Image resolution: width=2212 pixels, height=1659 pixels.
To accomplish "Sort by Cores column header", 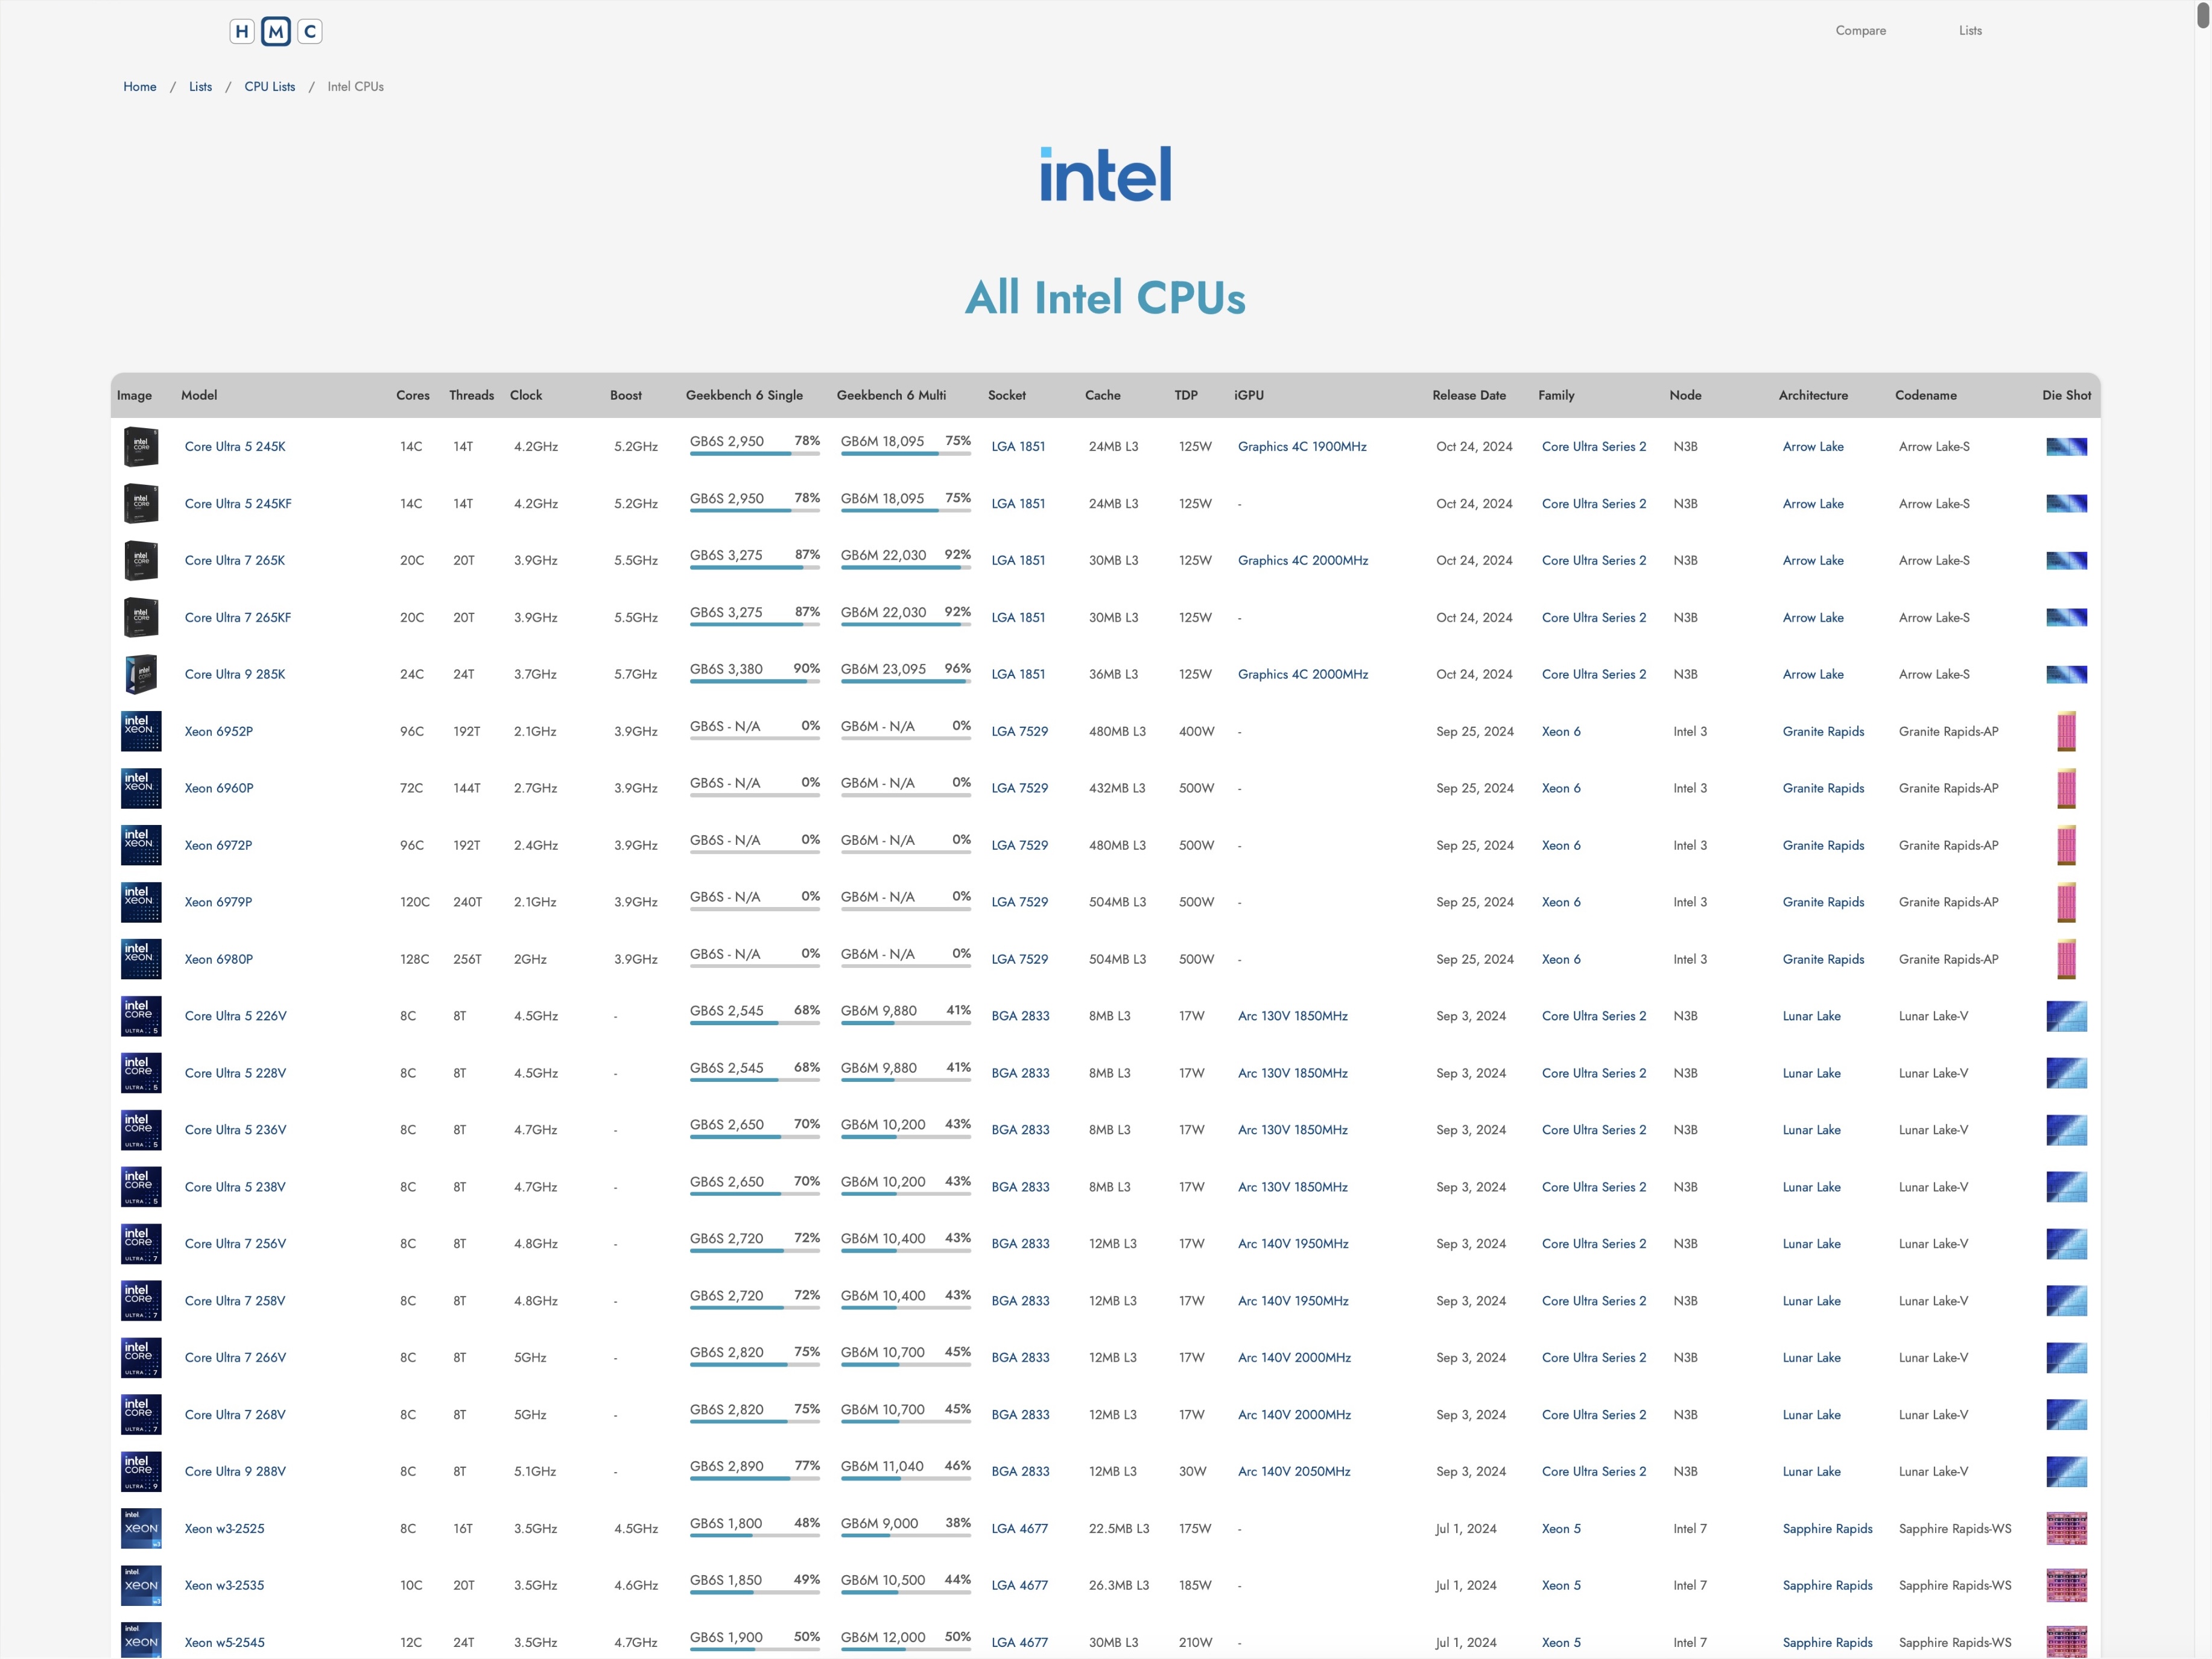I will [412, 395].
